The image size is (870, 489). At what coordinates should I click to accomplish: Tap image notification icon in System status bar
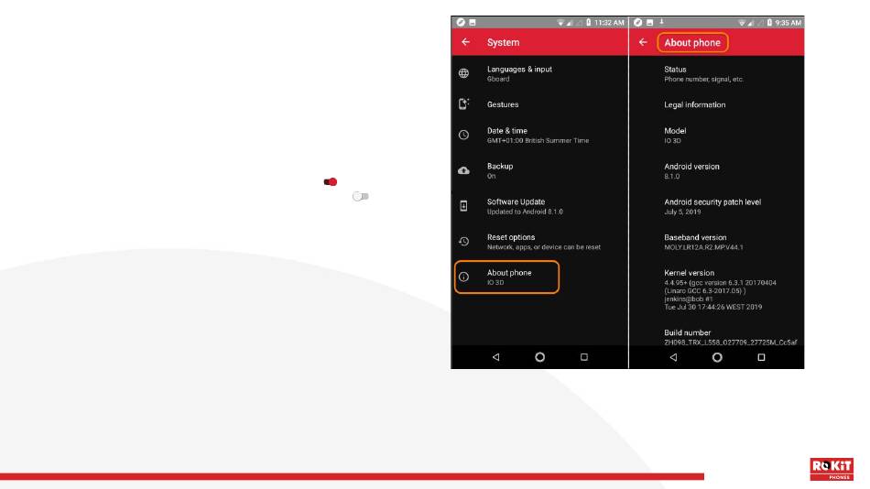(x=473, y=22)
